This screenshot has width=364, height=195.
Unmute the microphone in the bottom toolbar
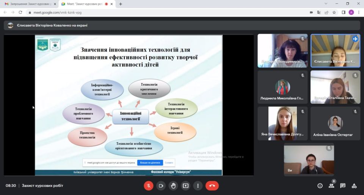pyautogui.click(x=149, y=186)
